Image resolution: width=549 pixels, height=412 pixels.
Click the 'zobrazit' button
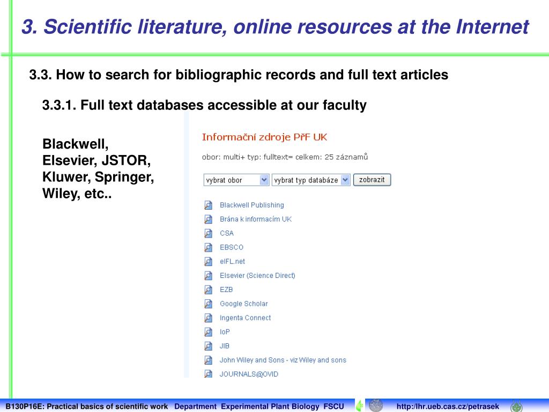[x=372, y=180]
